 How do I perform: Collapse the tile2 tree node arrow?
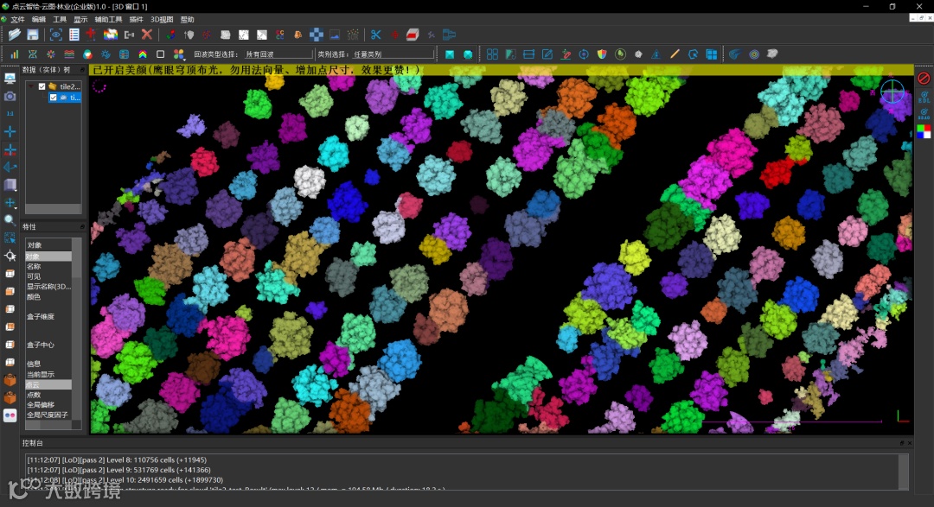31,86
